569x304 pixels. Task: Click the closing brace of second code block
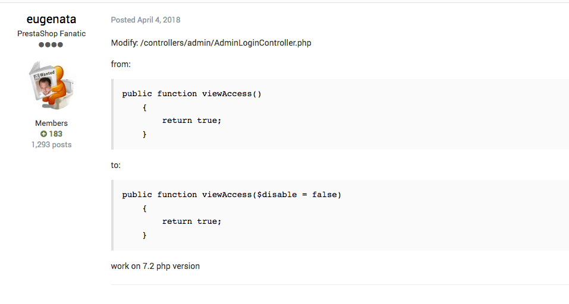click(x=144, y=235)
